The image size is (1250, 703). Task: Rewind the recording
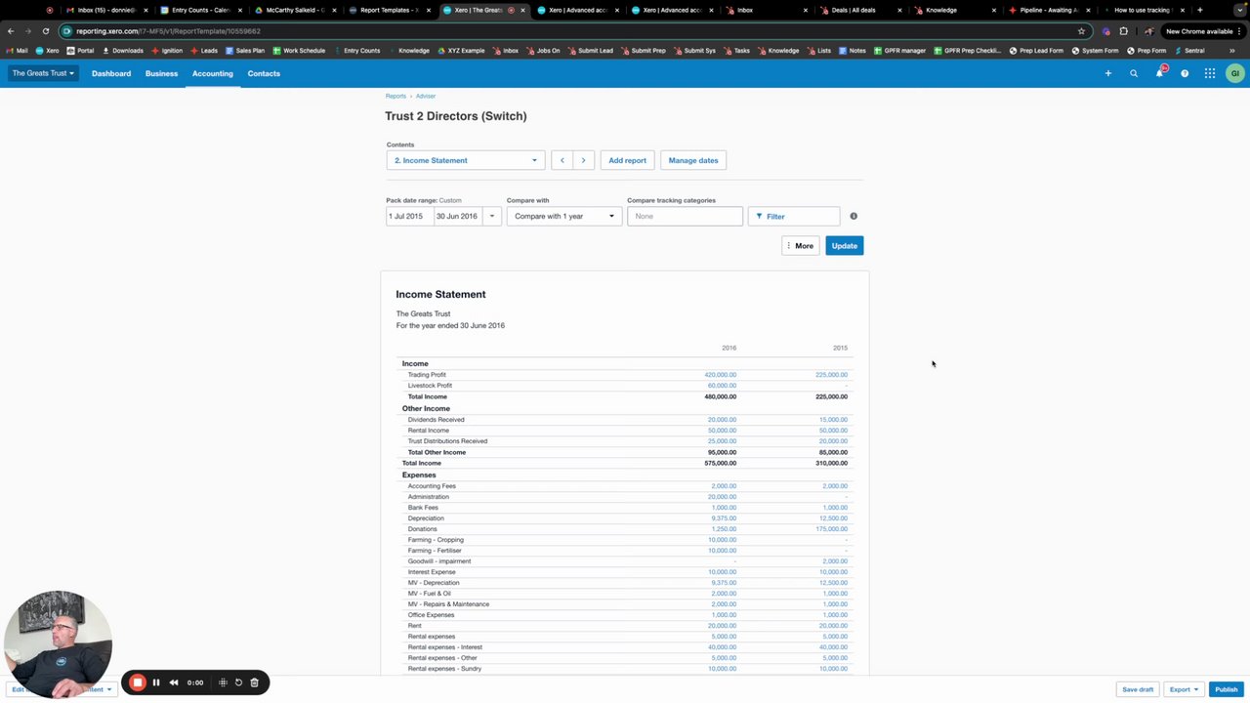174,682
